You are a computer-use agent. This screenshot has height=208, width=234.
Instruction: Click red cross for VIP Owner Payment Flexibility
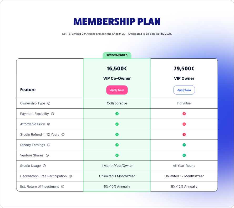(x=184, y=114)
